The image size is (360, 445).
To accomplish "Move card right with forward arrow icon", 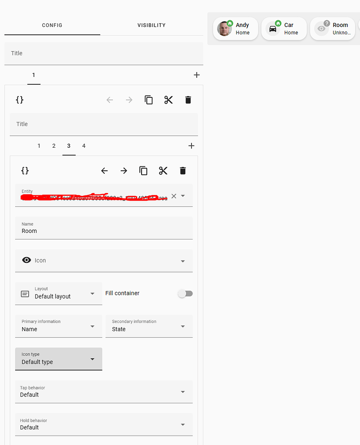I will (123, 170).
